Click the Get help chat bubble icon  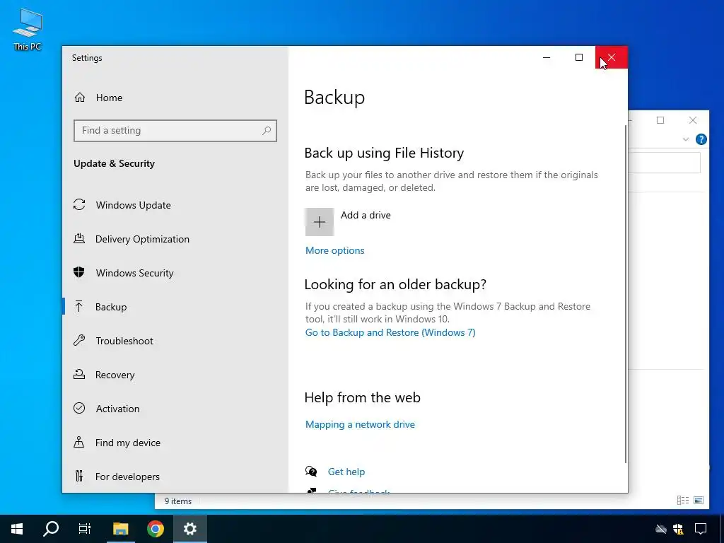click(x=311, y=472)
